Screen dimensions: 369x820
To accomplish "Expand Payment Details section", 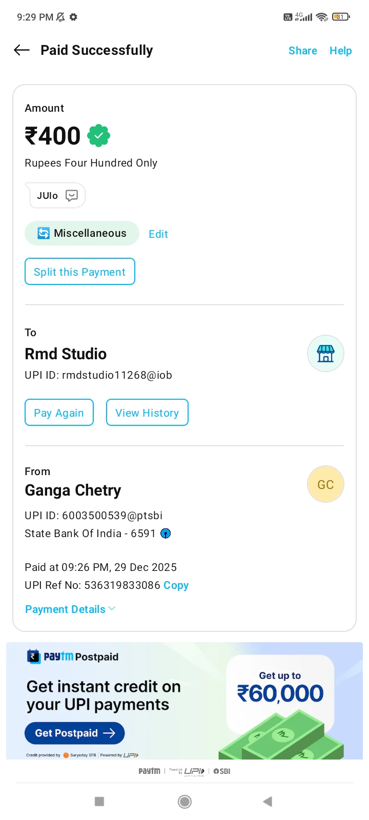I will 70,609.
